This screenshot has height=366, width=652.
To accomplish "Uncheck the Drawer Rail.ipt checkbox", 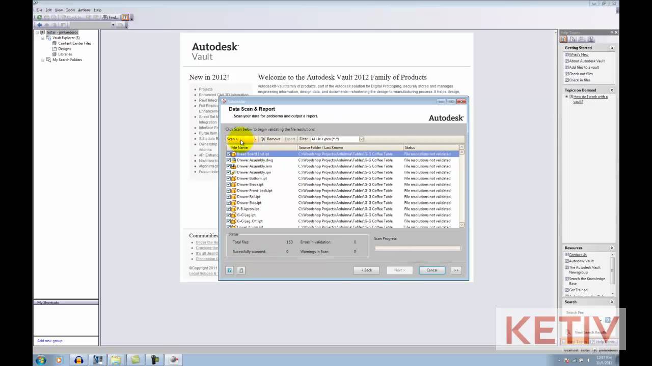I will click(229, 197).
